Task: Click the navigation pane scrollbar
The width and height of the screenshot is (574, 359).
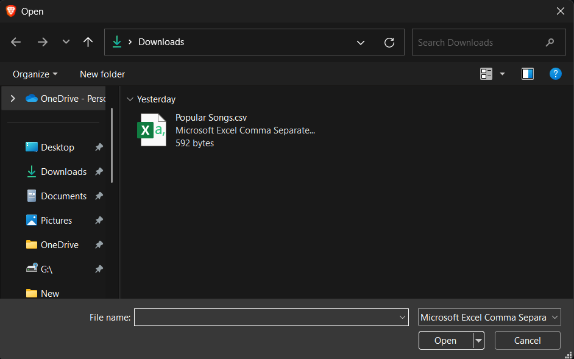Action: point(112,146)
